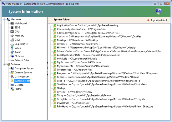Select the ApplicationData folder entry
Screen dimensions: 172x122
(x=87, y=25)
